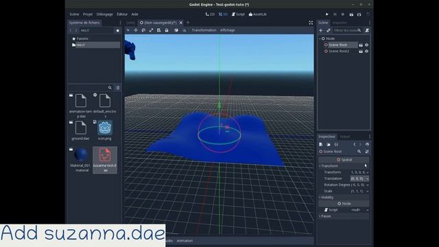Switch to the 3D workspace

223,14
